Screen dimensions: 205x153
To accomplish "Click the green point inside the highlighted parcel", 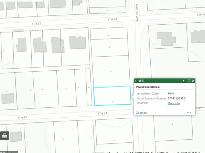I will [x=112, y=102].
